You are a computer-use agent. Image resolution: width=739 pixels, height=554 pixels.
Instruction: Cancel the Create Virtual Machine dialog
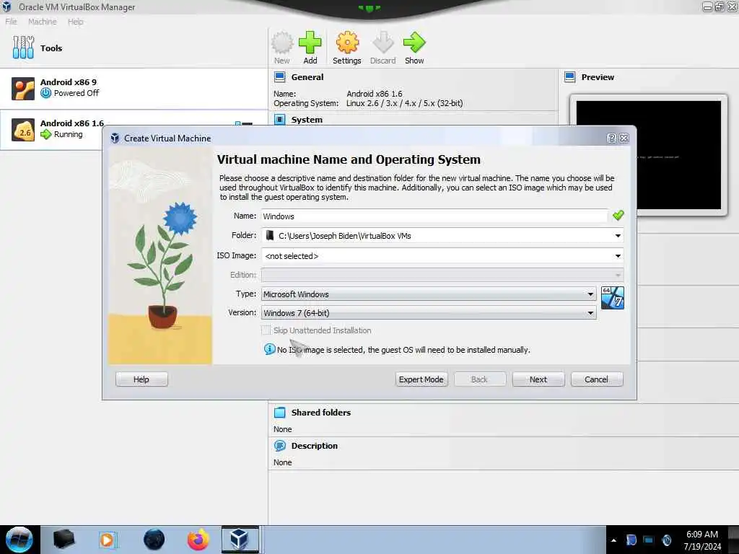click(x=597, y=379)
